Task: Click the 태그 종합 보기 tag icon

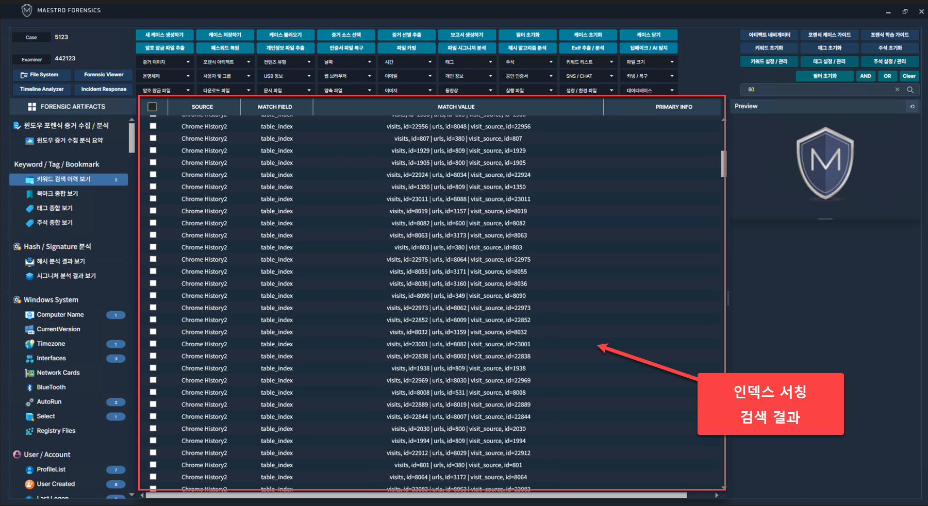Action: point(29,208)
